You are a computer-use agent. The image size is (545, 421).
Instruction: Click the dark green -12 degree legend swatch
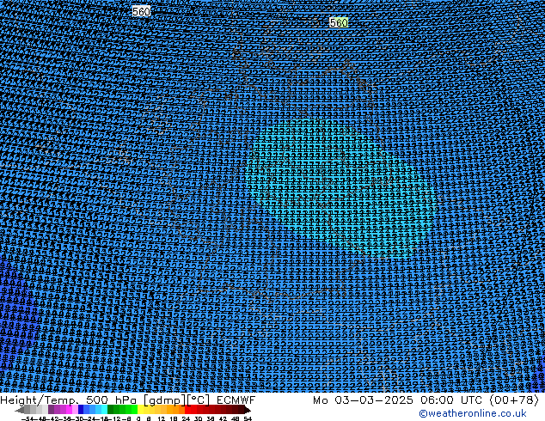(x=111, y=409)
